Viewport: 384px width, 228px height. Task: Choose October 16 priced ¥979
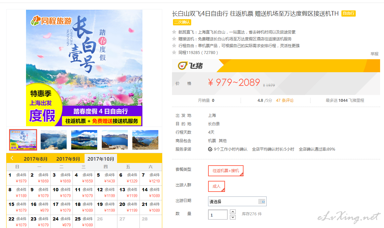pyautogui.click(x=39, y=208)
